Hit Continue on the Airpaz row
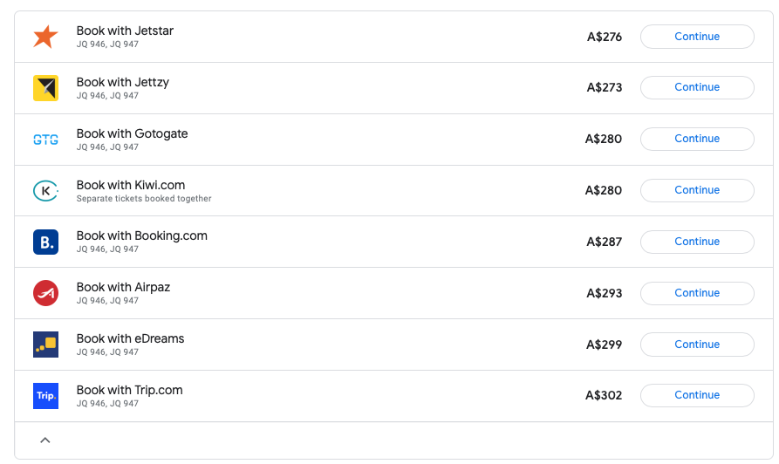 (696, 293)
